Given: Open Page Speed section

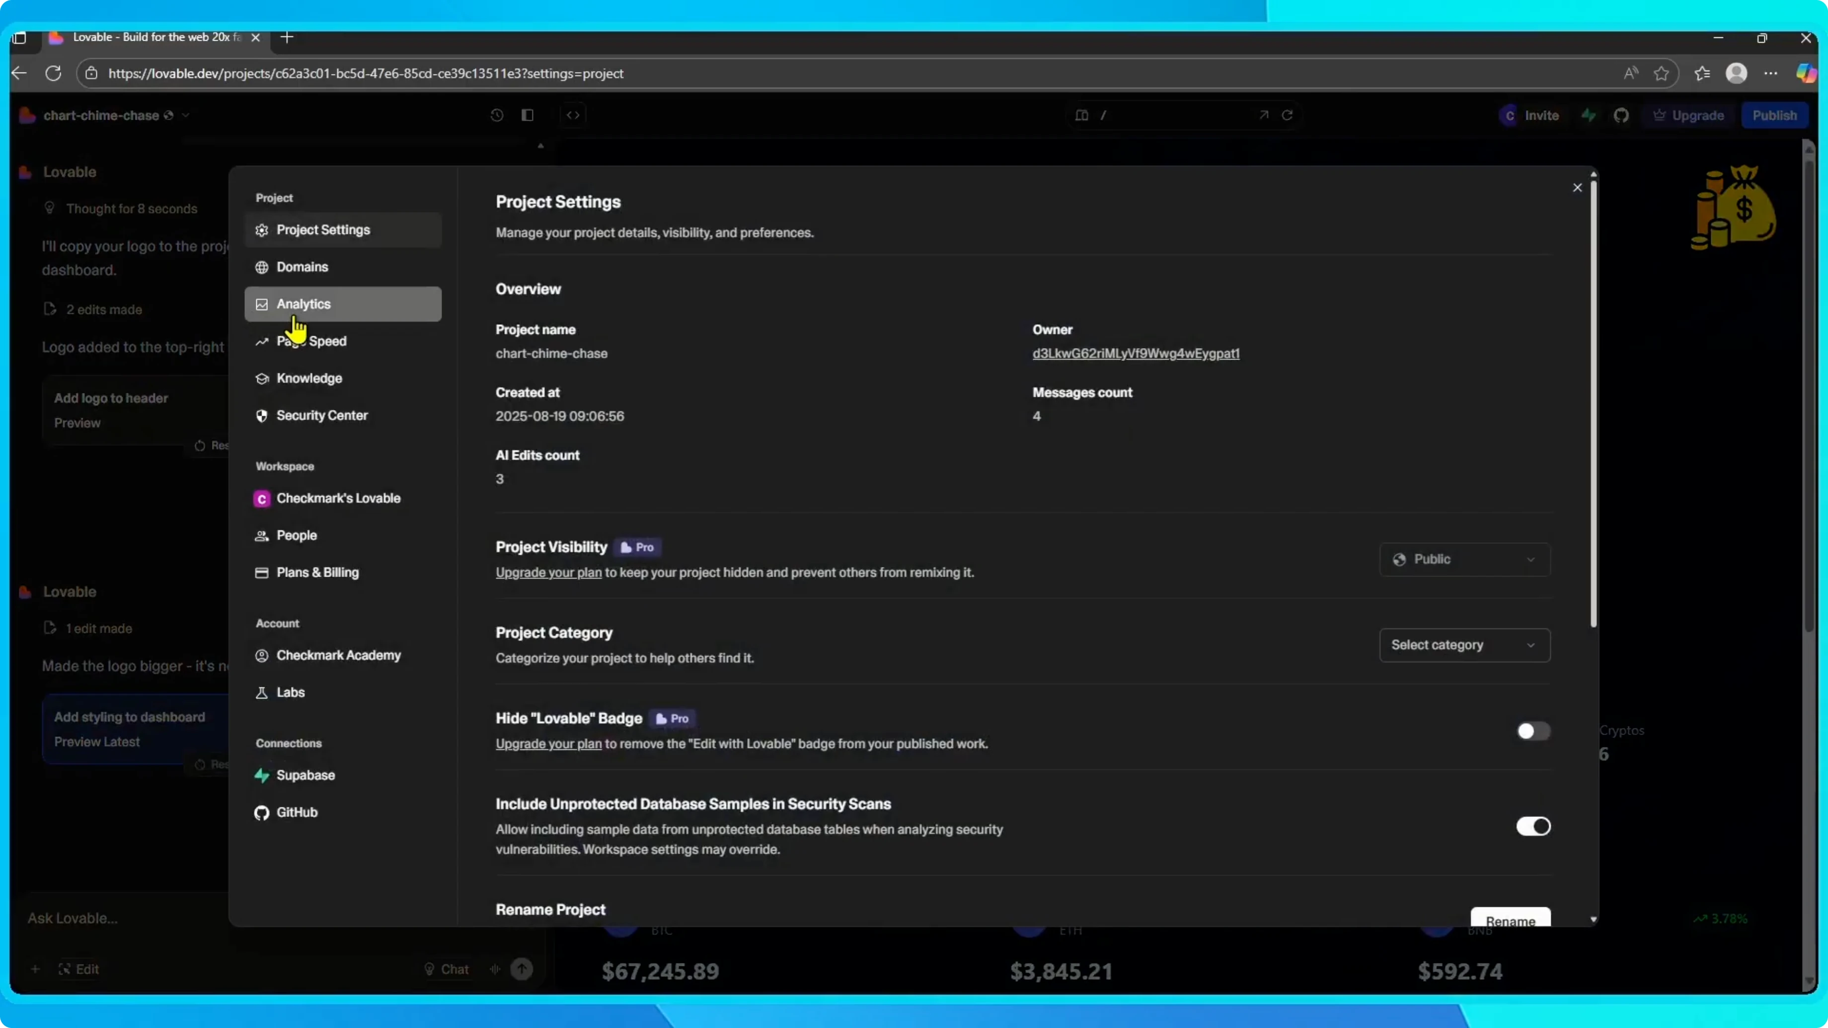Looking at the screenshot, I should coord(343,341).
